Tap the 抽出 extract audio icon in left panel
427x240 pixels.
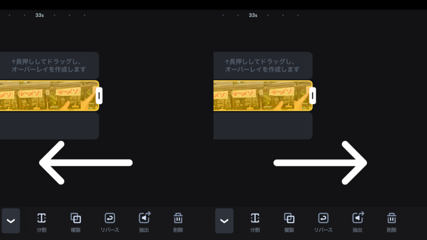pyautogui.click(x=144, y=222)
